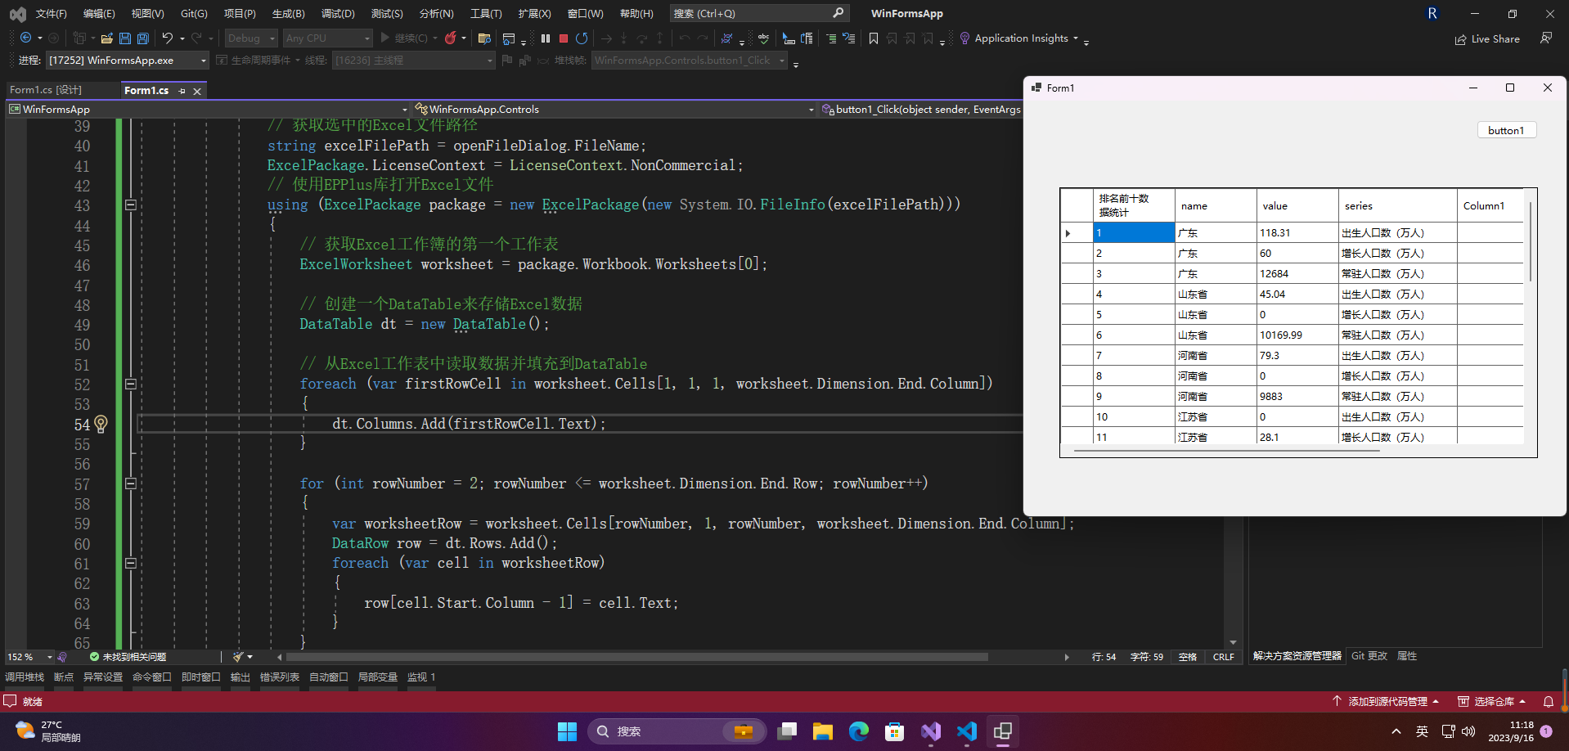Screen dimensions: 1569x751
Task: Click the spell checker abc icon
Action: (x=763, y=38)
